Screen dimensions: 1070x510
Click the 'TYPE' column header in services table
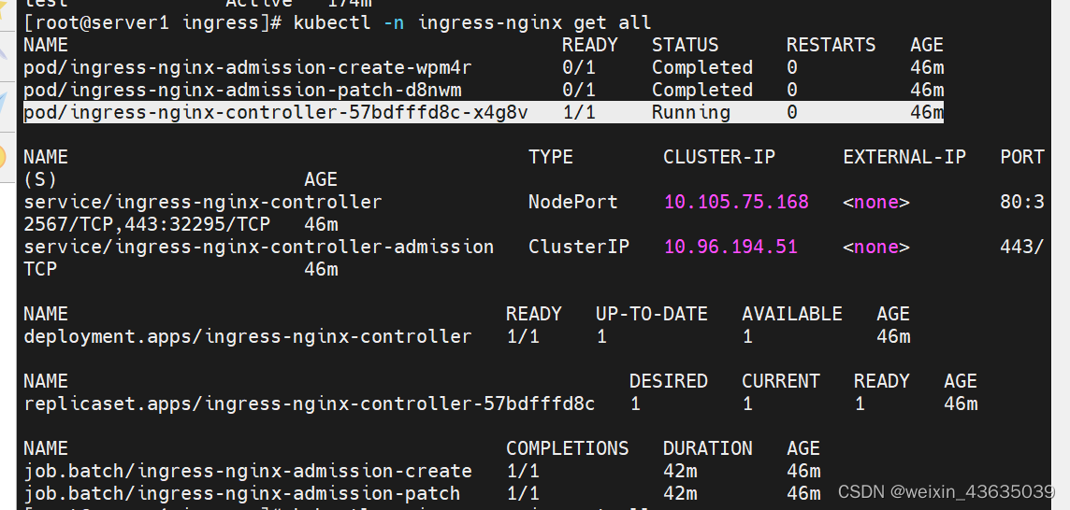click(x=551, y=157)
